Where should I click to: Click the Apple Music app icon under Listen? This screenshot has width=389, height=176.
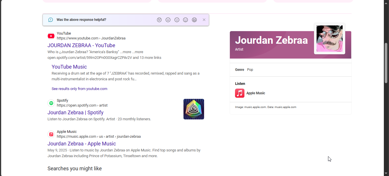[x=240, y=93]
